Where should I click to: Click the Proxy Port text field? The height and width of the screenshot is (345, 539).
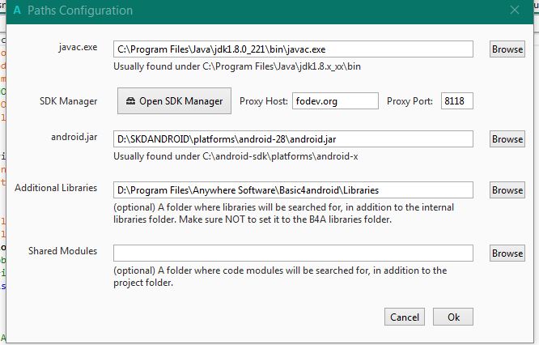coord(456,101)
